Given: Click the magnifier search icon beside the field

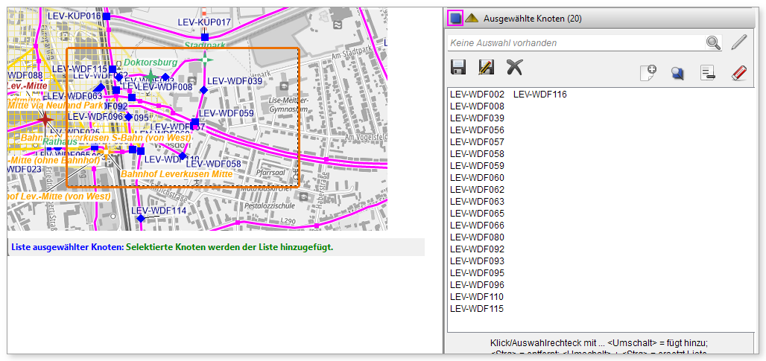Looking at the screenshot, I should [714, 43].
